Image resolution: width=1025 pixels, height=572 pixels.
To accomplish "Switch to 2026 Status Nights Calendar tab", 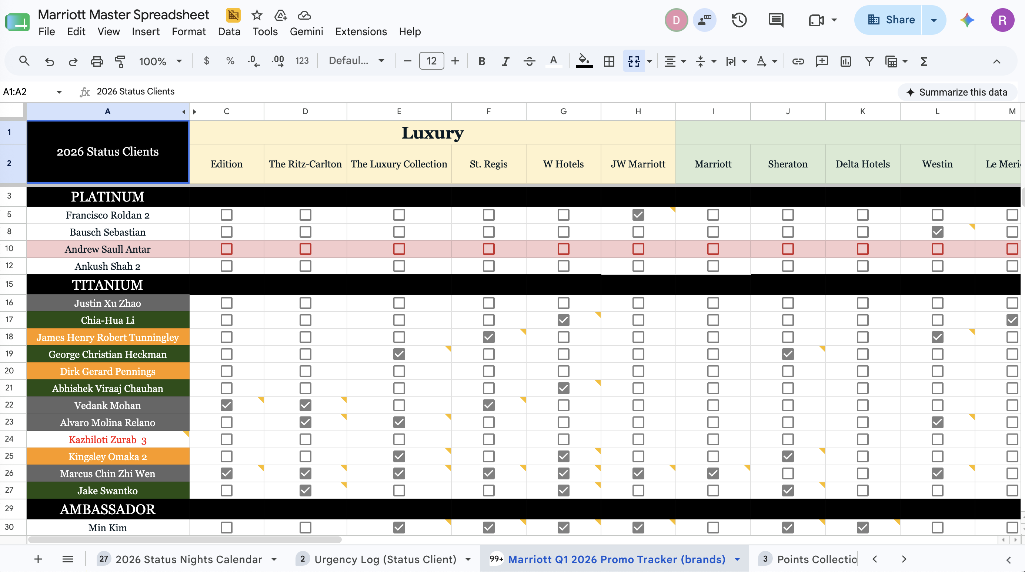I will pos(188,559).
